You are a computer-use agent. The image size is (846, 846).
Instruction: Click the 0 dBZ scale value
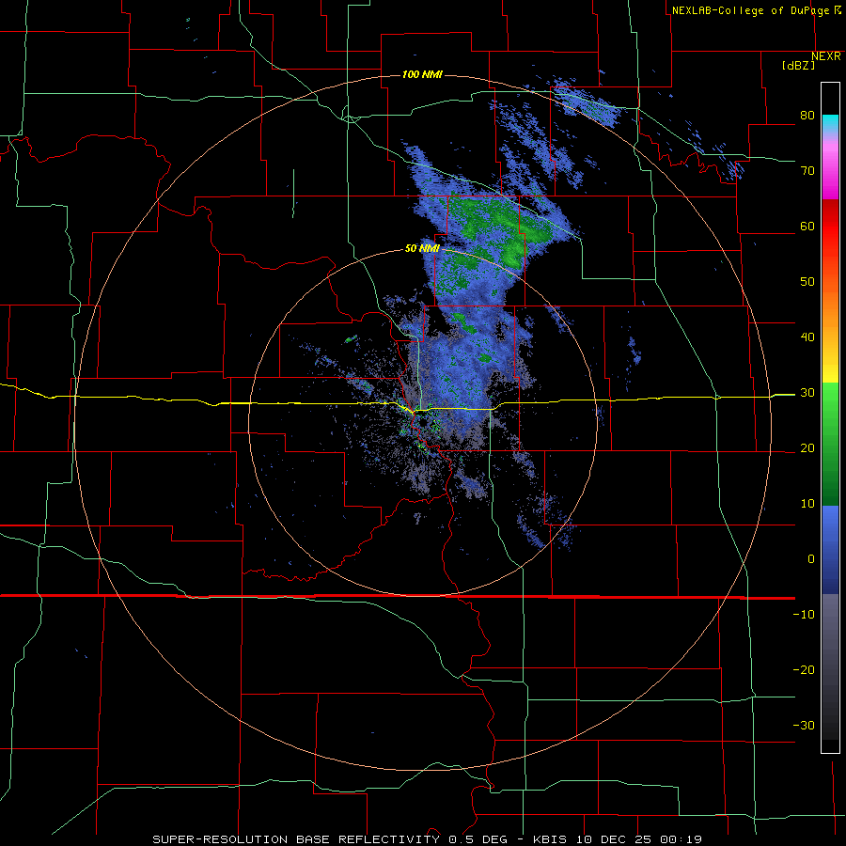(x=811, y=559)
